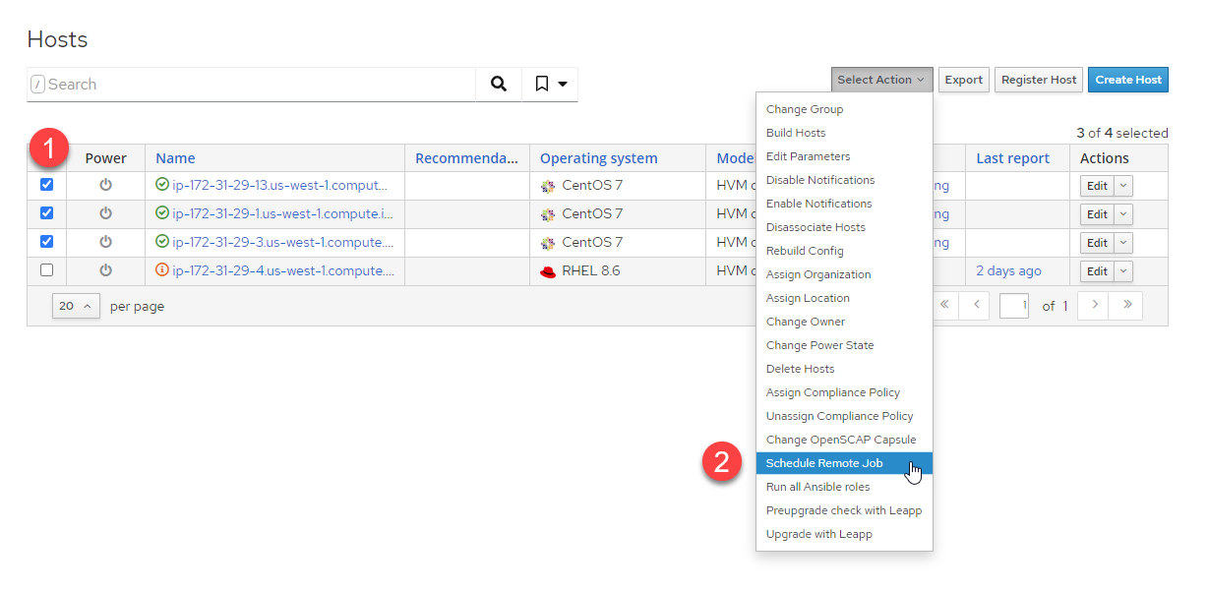Expand Edit dropdown arrow for first host

(x=1124, y=186)
